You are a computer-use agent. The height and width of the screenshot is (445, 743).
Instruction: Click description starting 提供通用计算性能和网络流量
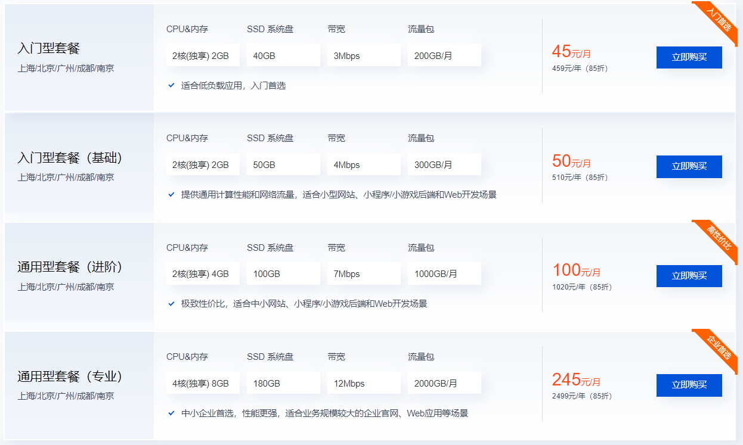click(x=339, y=194)
